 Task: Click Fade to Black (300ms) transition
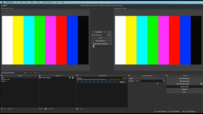[x=100, y=44]
